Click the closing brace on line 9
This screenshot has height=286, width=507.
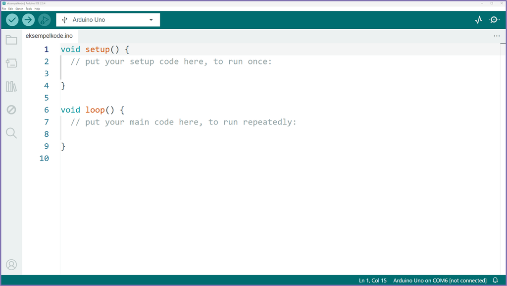(x=63, y=146)
